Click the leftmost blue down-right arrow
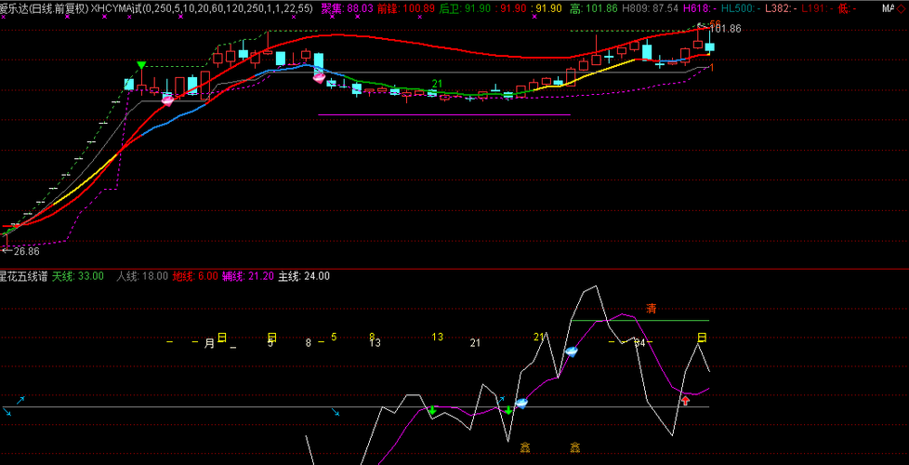 click(7, 412)
